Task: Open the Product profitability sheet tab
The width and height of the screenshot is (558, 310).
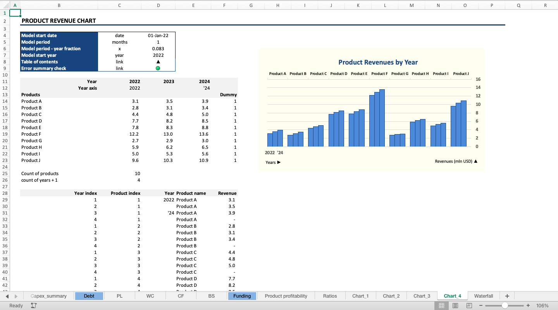Action: [286, 296]
